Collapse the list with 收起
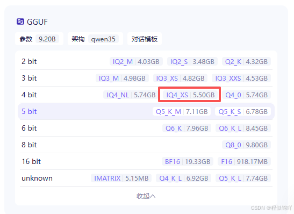 click(x=146, y=196)
